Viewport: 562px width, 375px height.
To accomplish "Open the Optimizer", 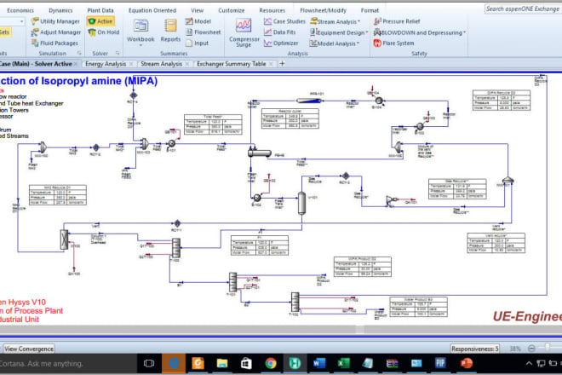I will pos(281,43).
